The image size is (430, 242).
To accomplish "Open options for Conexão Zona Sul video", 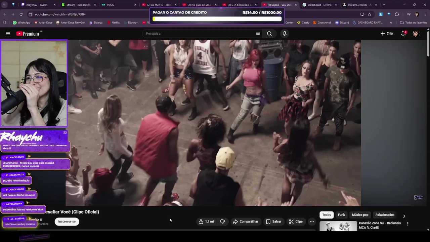I will (408, 224).
